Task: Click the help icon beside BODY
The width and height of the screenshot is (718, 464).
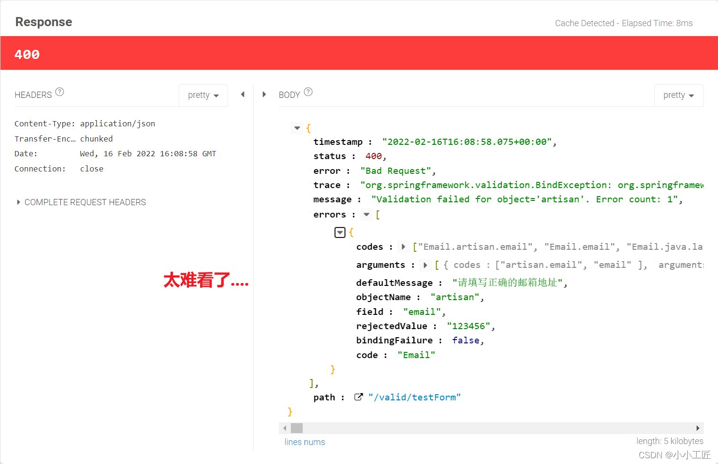Action: [x=308, y=92]
